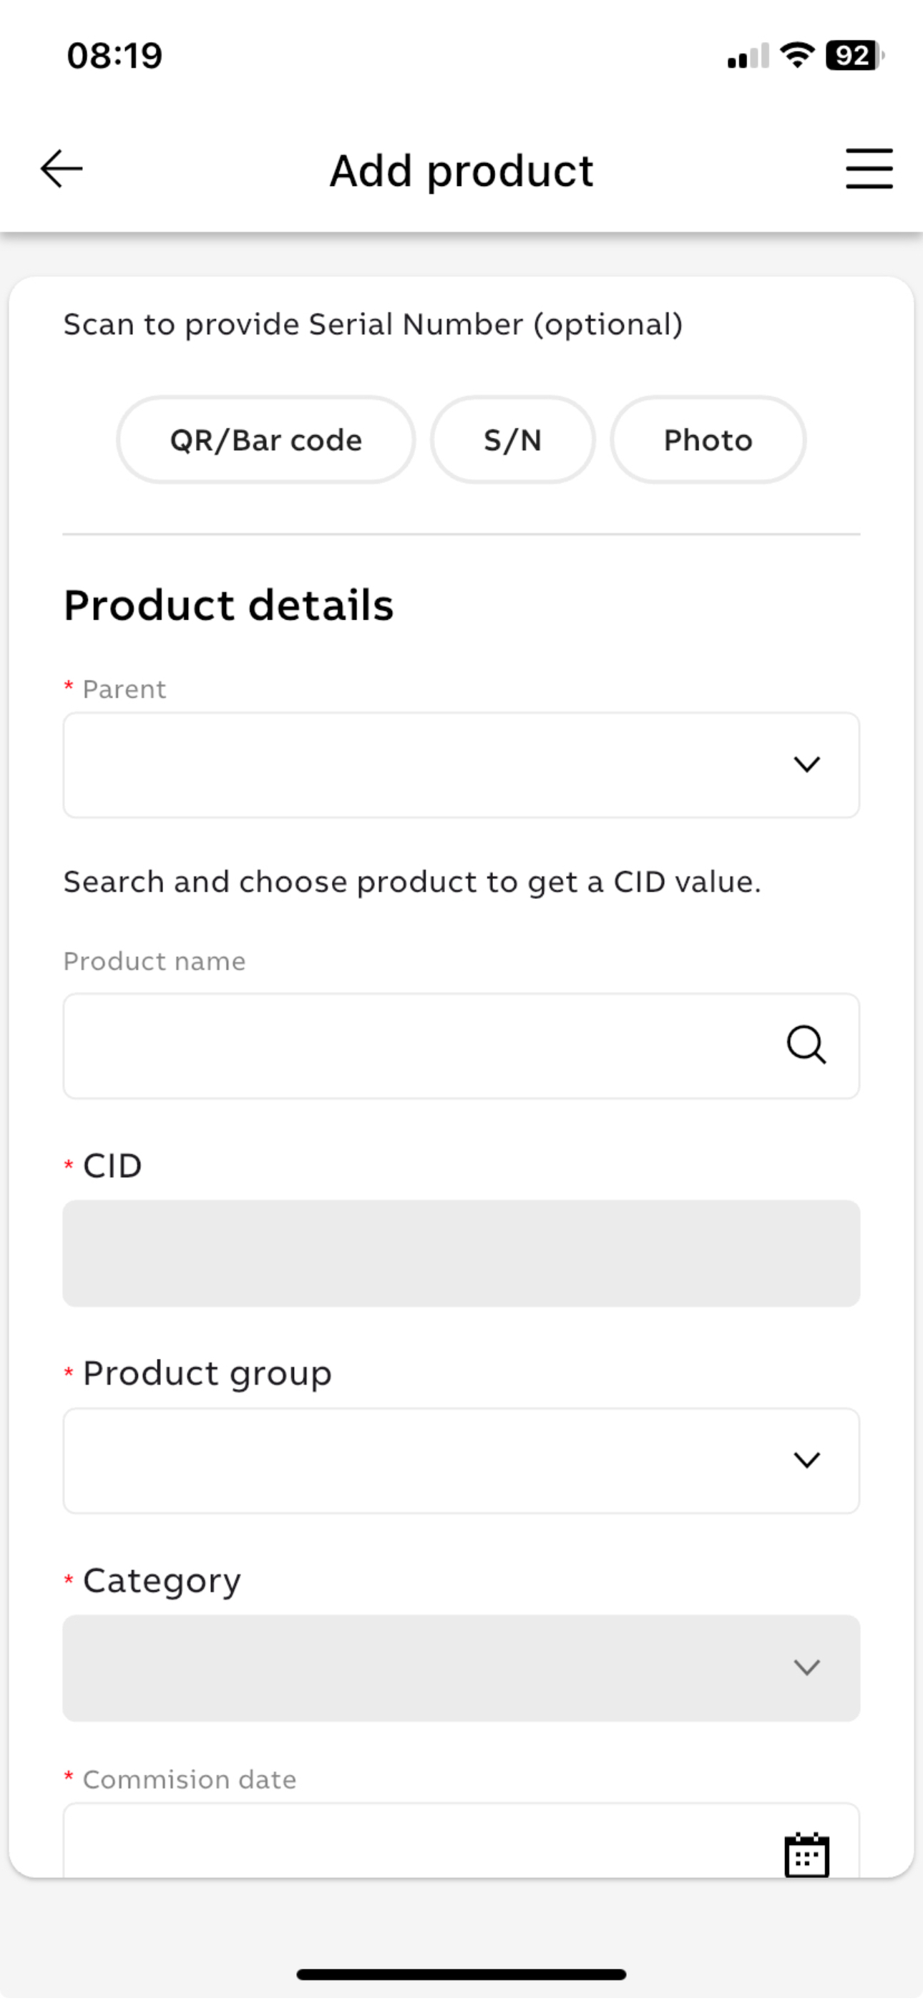Tap the Add product page title

click(461, 170)
